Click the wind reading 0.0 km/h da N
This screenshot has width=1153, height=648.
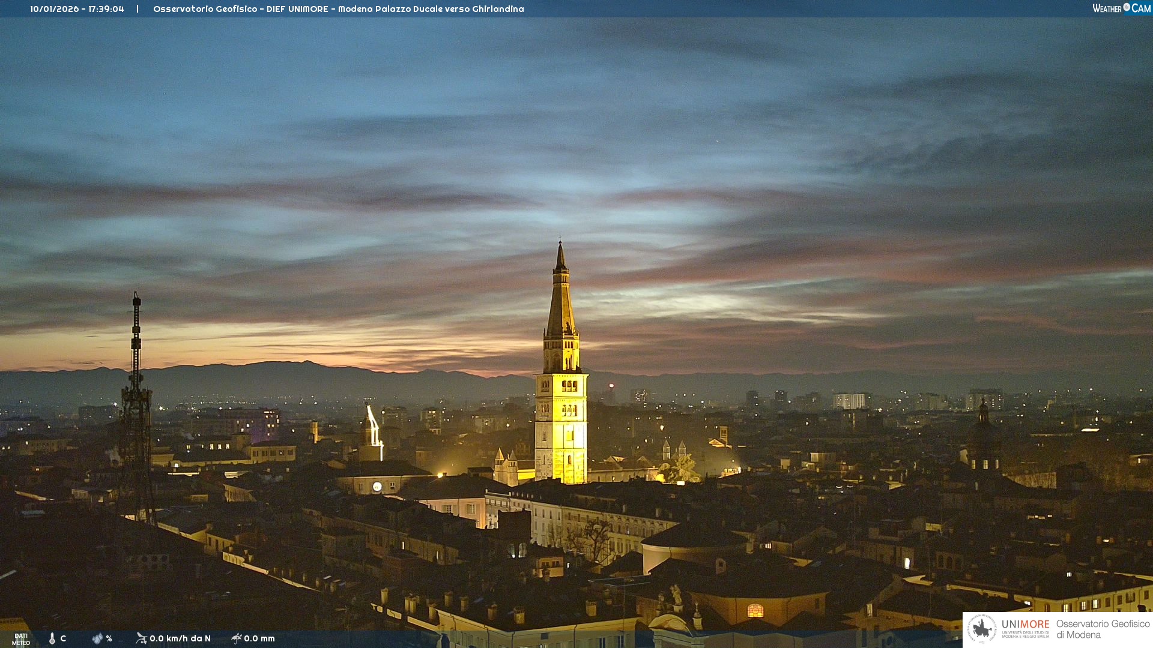tap(180, 638)
